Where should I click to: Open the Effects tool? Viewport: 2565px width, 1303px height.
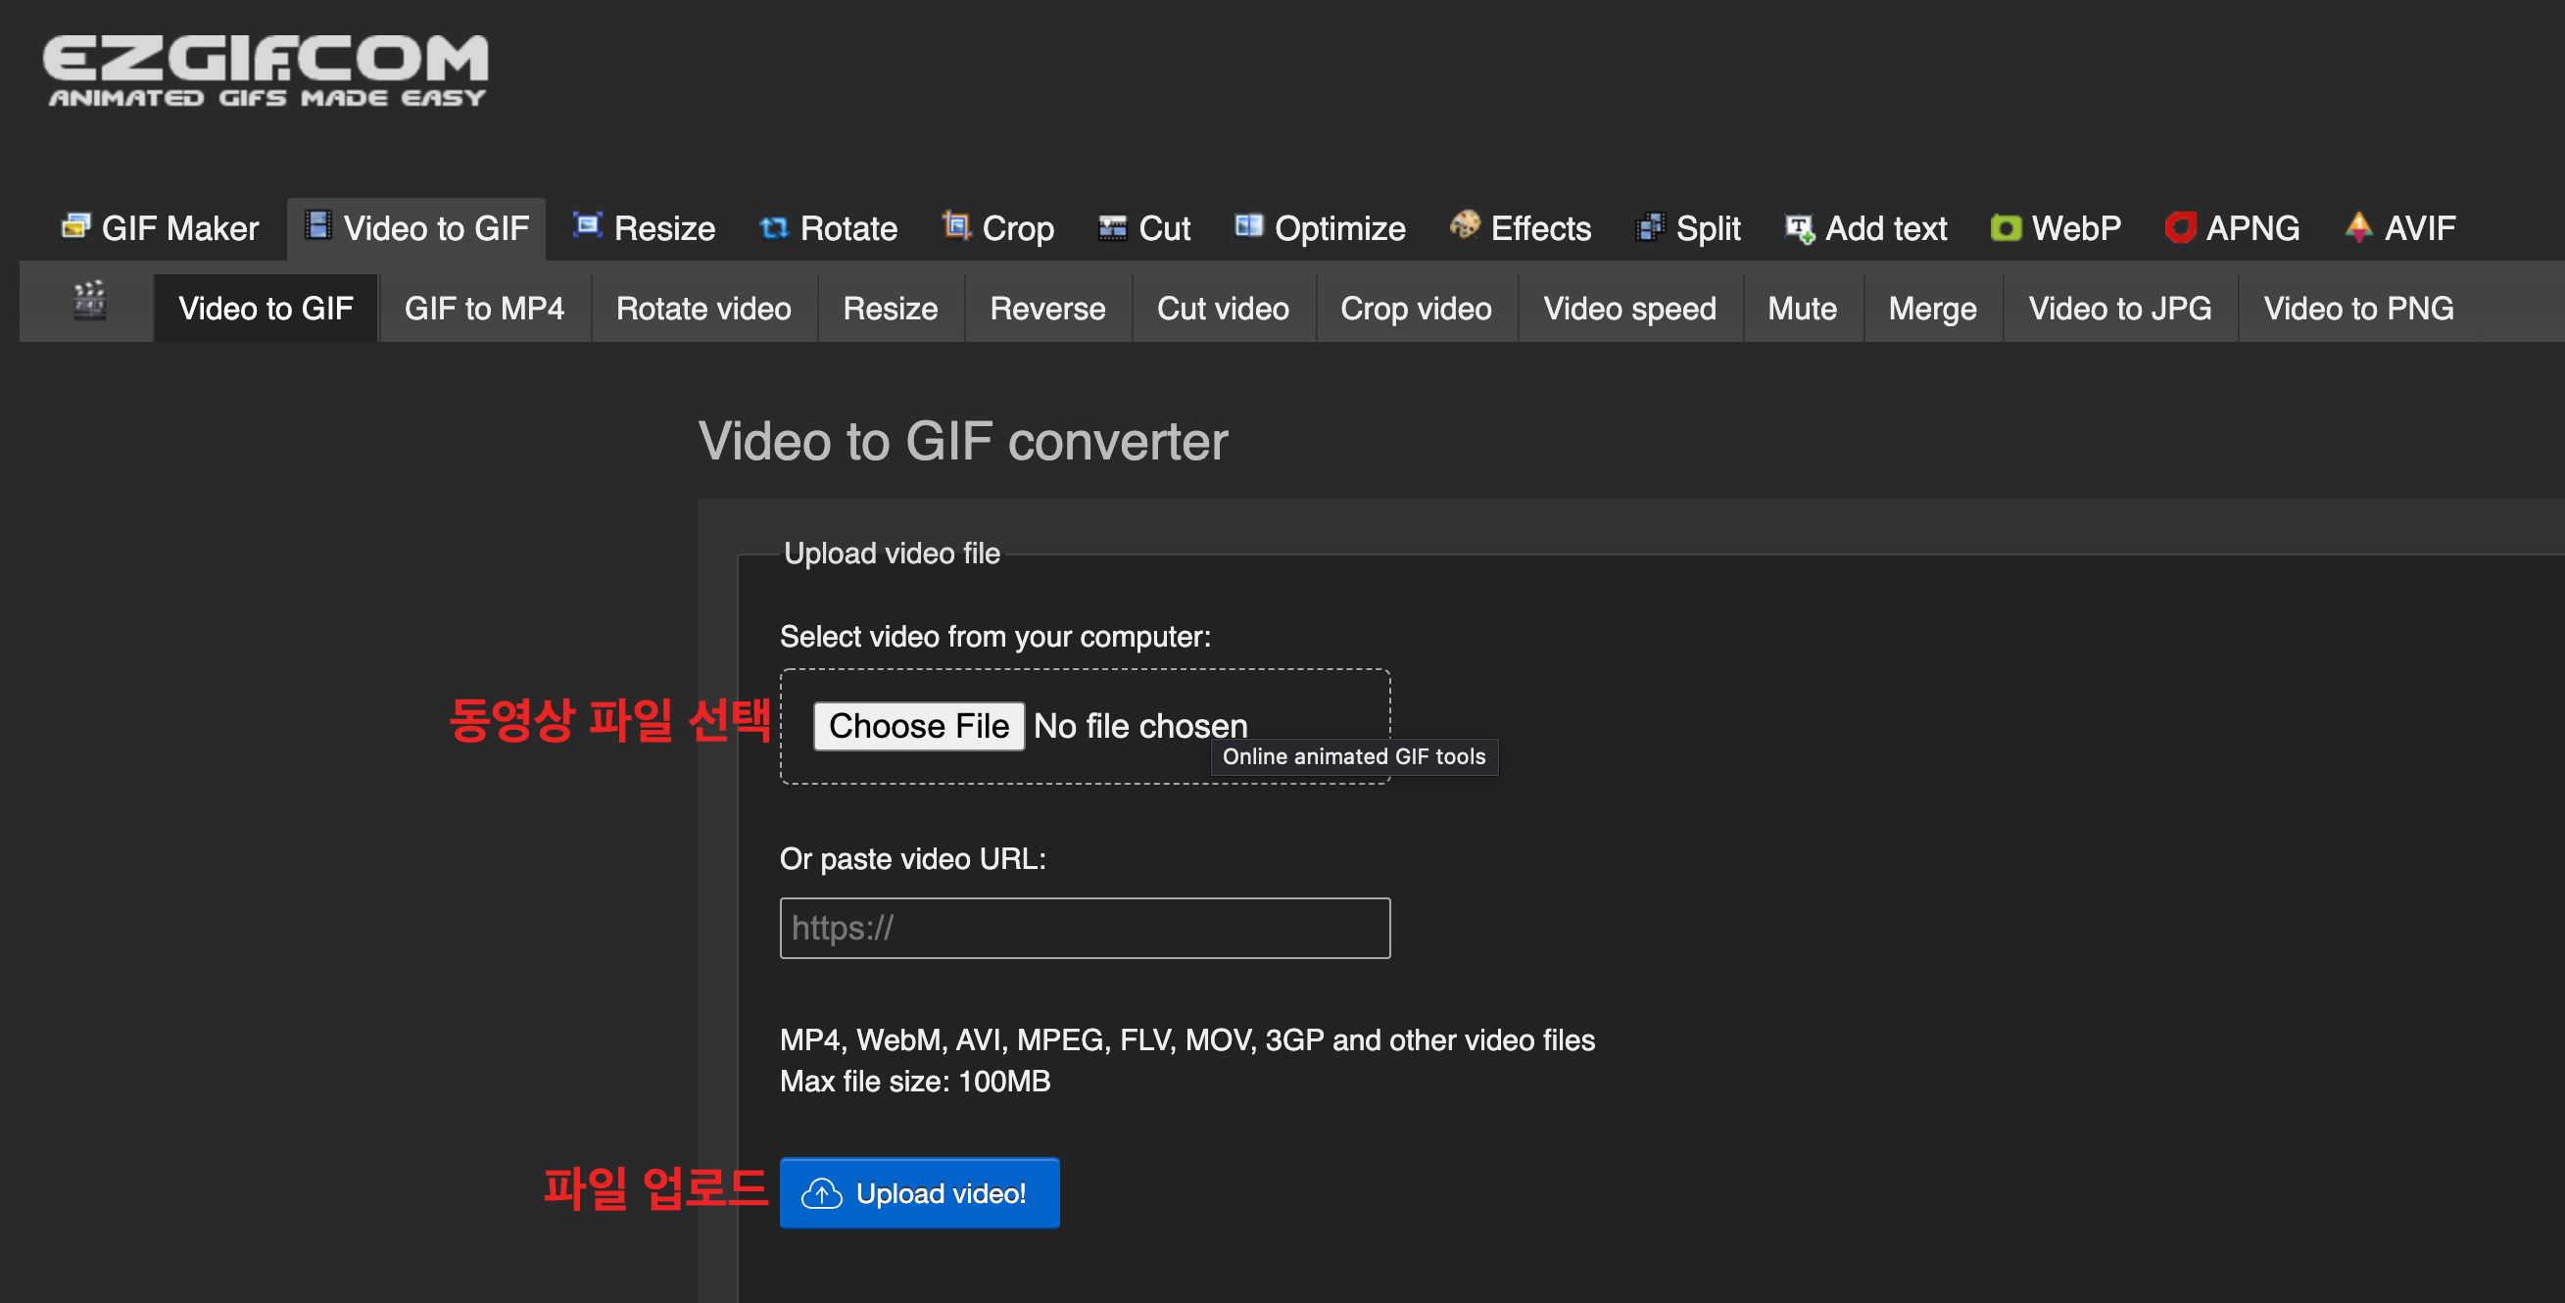pyautogui.click(x=1521, y=229)
